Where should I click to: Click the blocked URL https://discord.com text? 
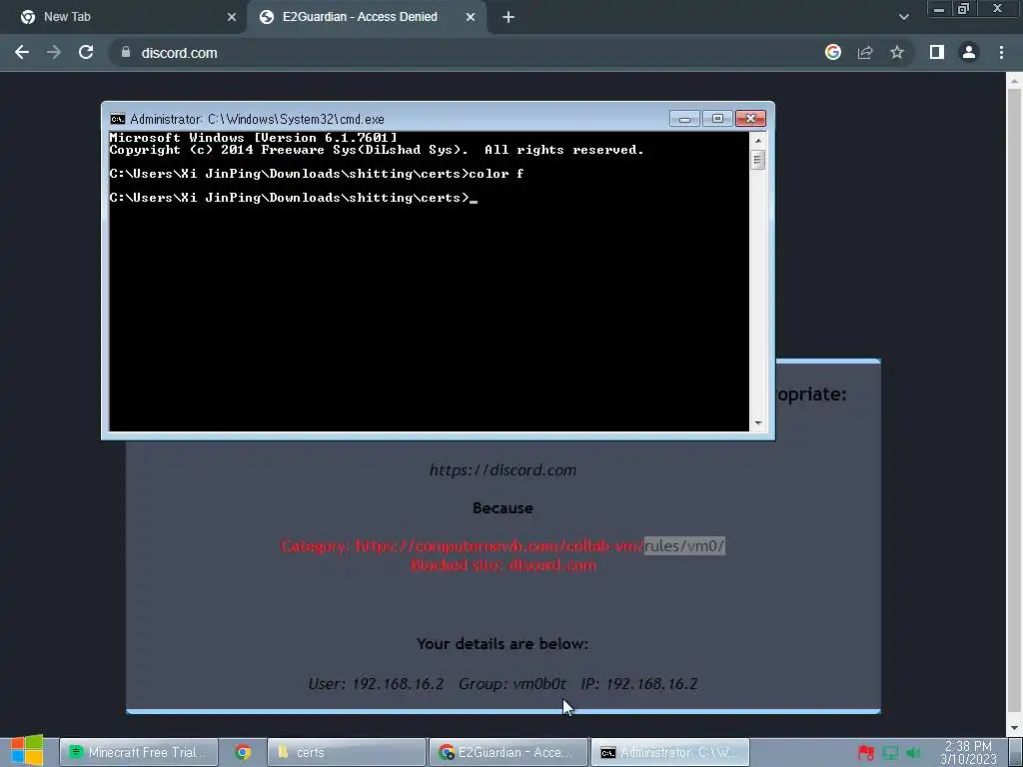(504, 470)
